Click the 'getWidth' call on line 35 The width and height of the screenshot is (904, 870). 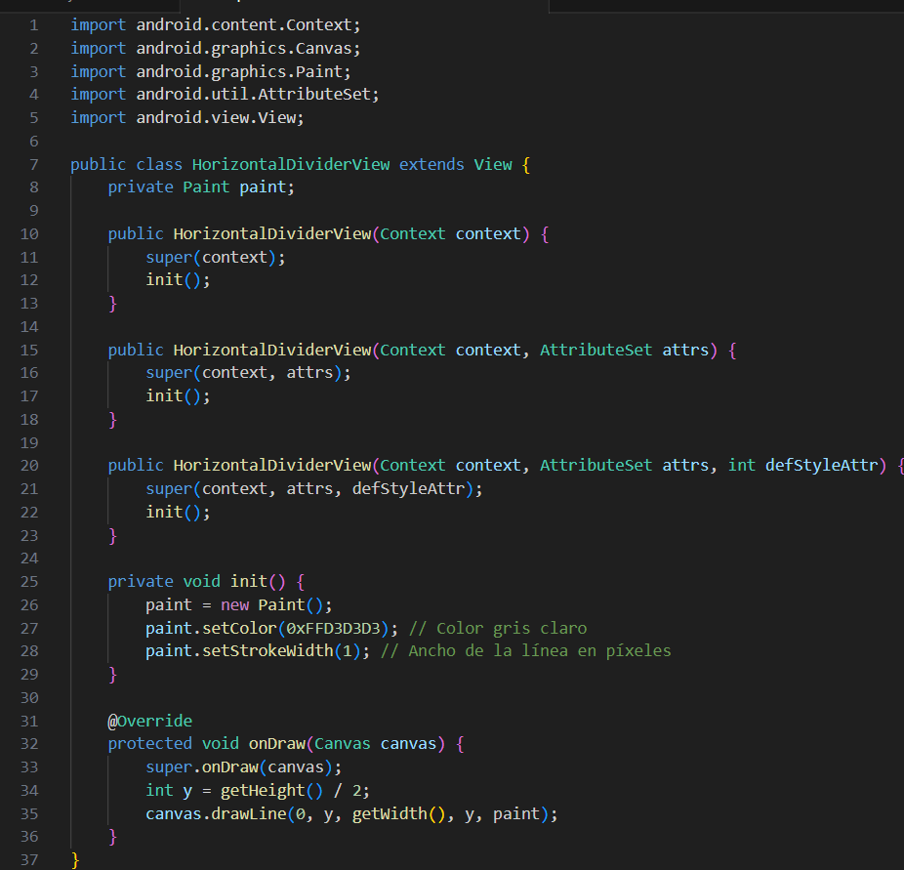point(390,814)
